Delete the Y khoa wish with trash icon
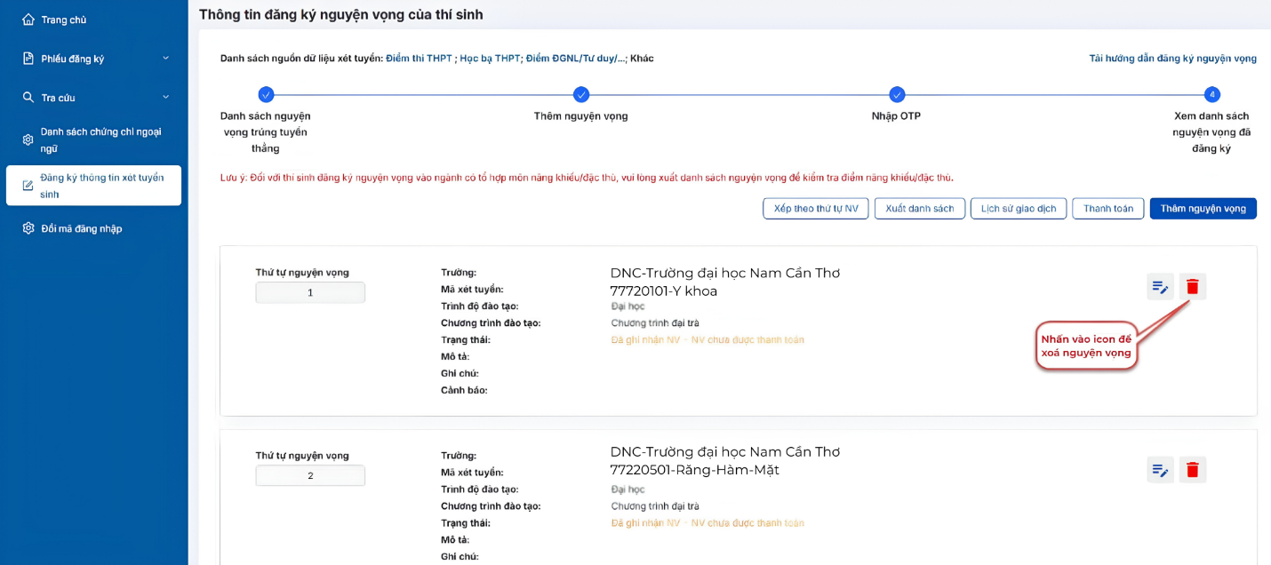 [1193, 286]
